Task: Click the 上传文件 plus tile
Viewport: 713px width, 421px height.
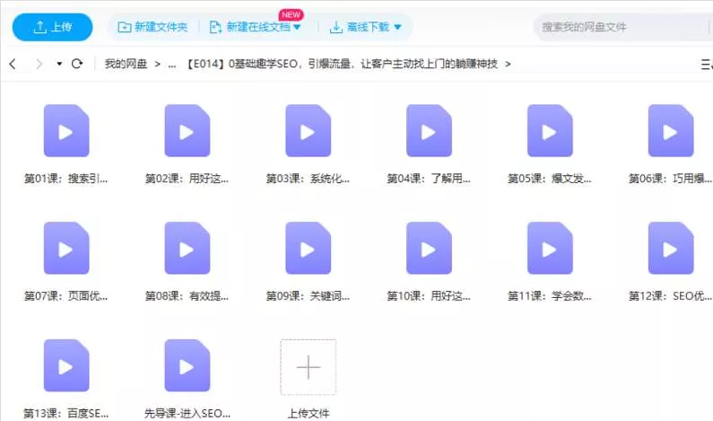Action: tap(308, 368)
